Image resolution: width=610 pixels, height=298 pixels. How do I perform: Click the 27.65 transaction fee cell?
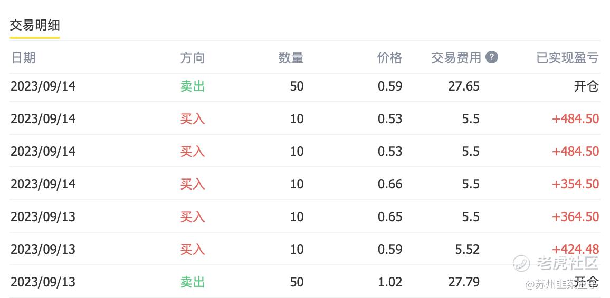click(x=464, y=86)
